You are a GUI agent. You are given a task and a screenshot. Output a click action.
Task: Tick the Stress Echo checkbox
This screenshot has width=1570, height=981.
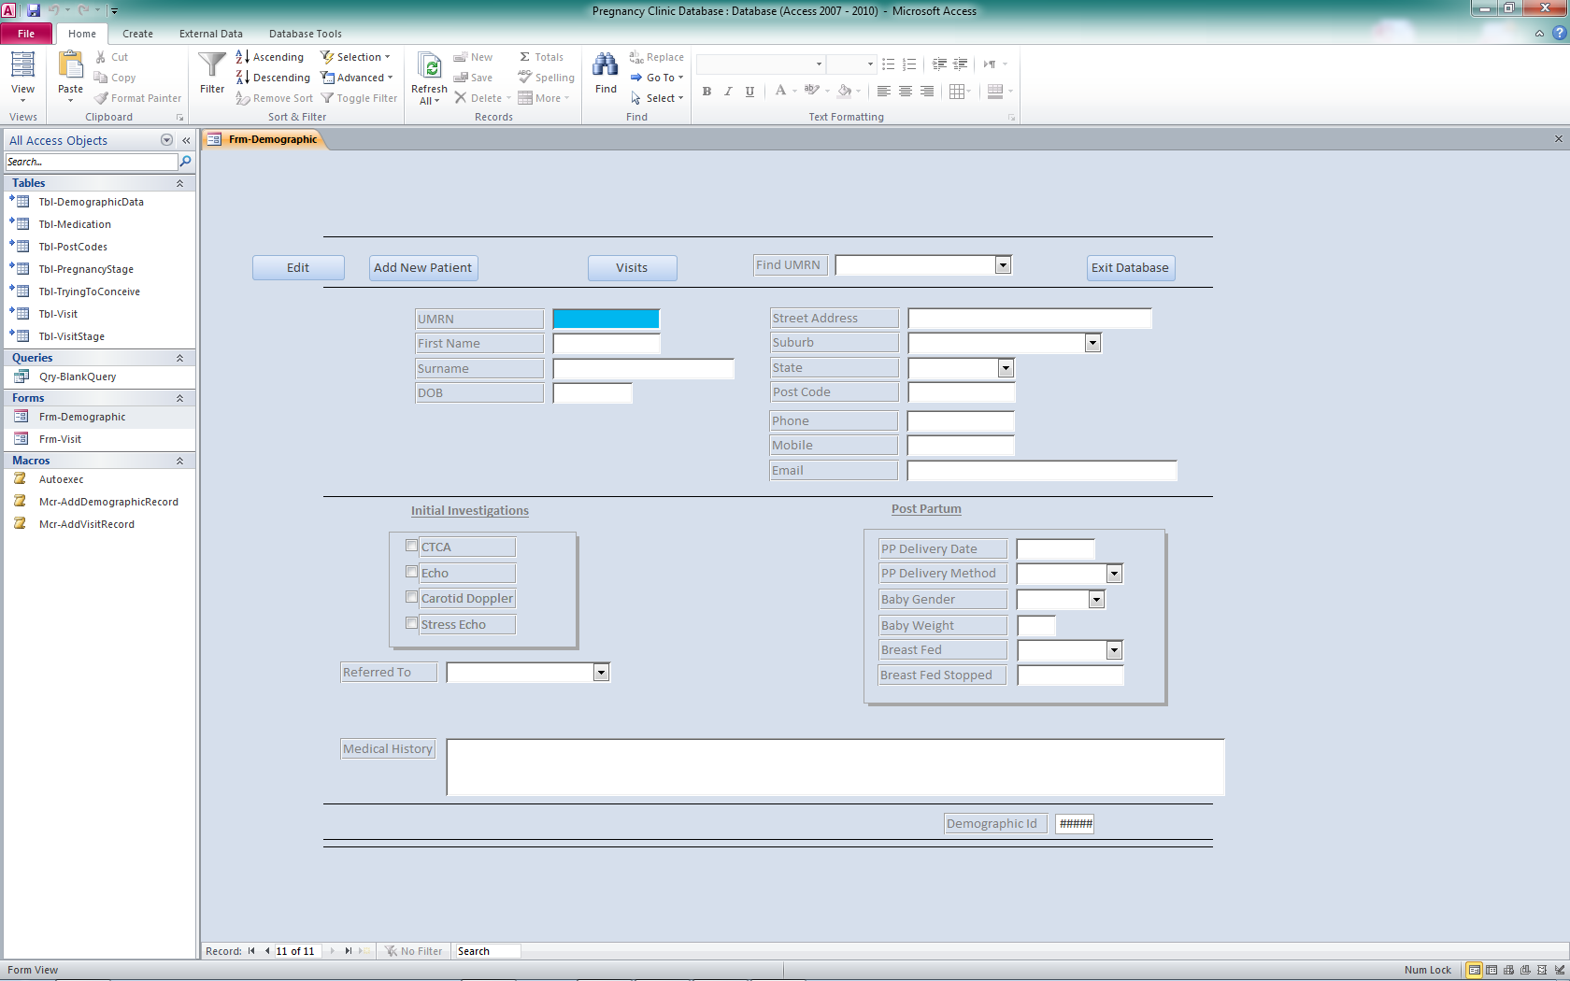click(x=411, y=623)
